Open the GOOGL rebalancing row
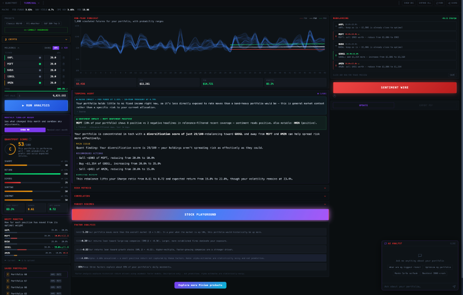The image size is (463, 295). (x=395, y=55)
